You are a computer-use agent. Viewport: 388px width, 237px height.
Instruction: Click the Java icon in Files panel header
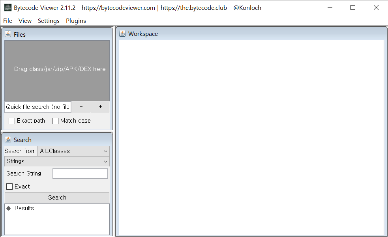8,34
